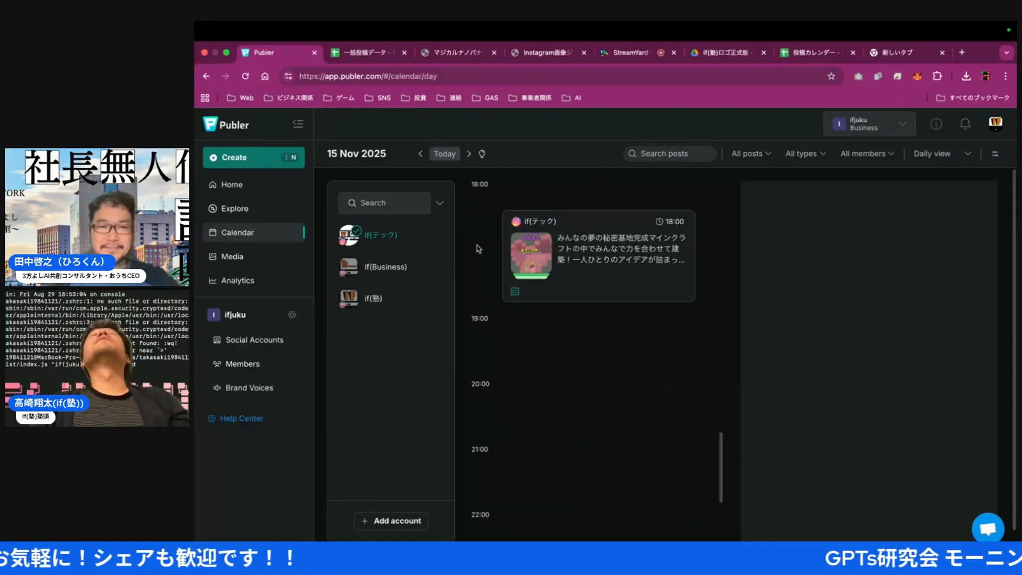
Task: Open the live chat bubble
Action: pos(987,528)
